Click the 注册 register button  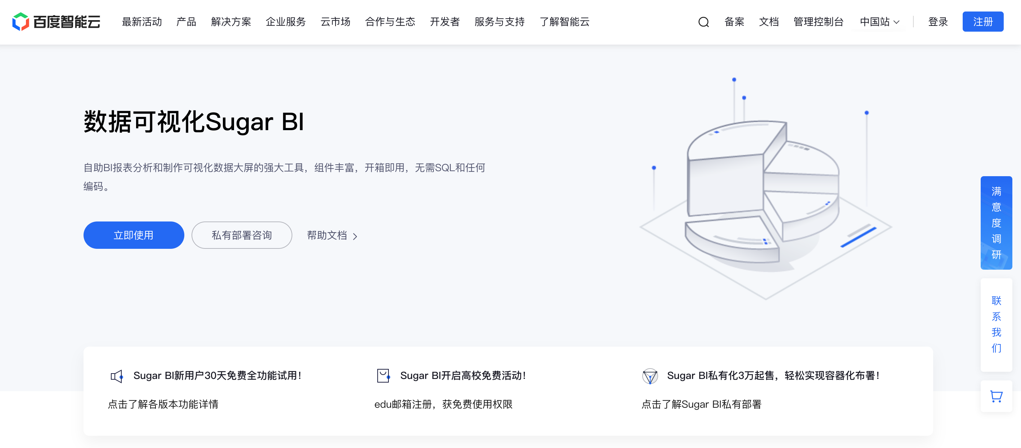coord(982,22)
